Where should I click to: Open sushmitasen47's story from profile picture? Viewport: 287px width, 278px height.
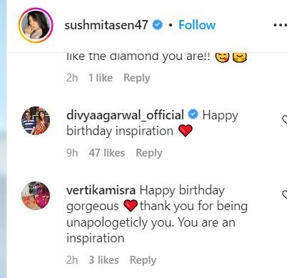point(36,25)
